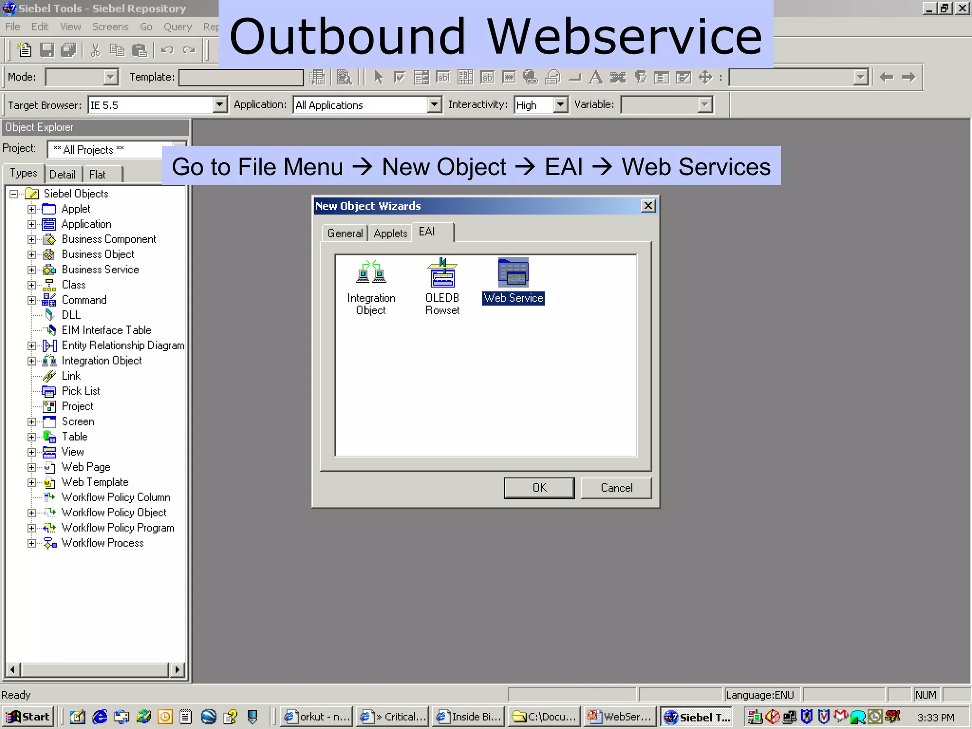972x729 pixels.
Task: Select the EIM Interface Table item
Action: 107,330
